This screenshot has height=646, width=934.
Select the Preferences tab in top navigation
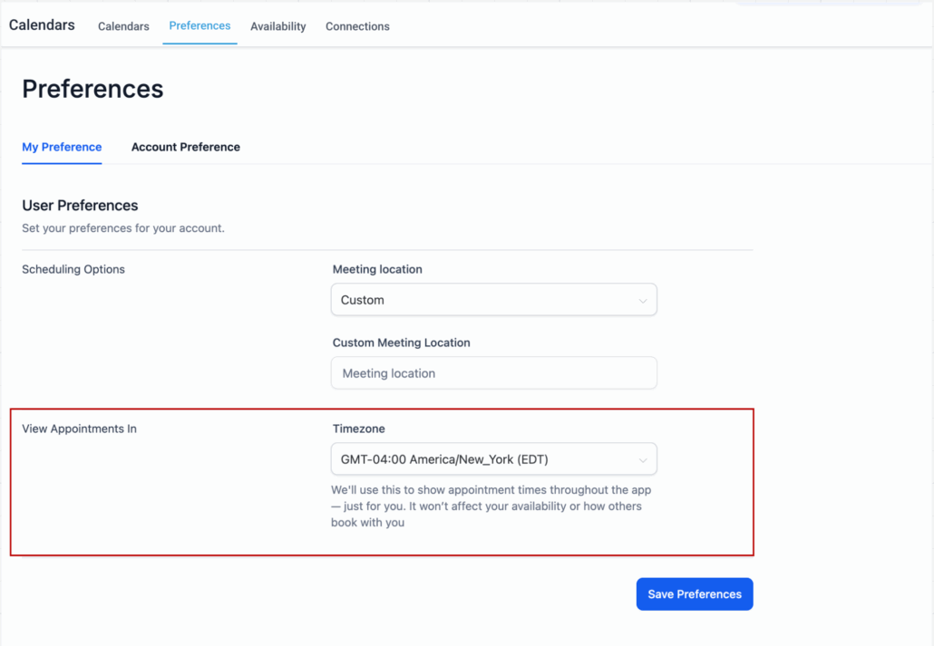coord(199,25)
